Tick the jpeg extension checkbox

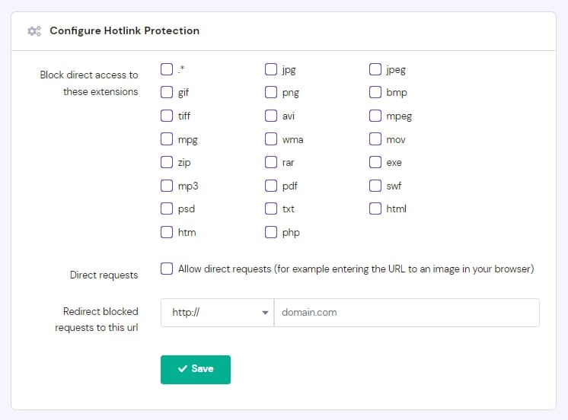pos(375,70)
